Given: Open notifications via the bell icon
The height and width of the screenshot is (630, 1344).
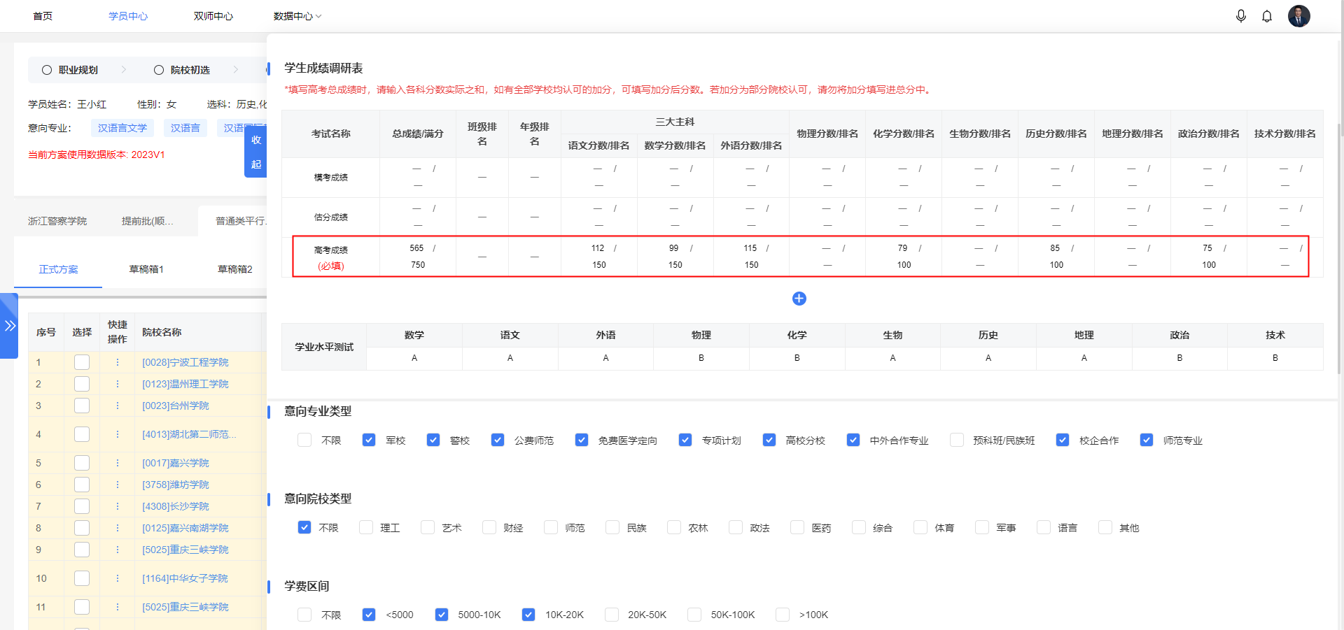Looking at the screenshot, I should click(1267, 15).
